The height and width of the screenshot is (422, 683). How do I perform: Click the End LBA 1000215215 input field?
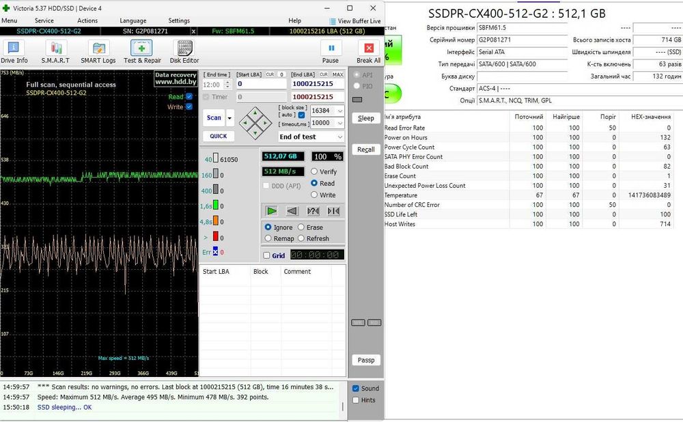(x=317, y=84)
